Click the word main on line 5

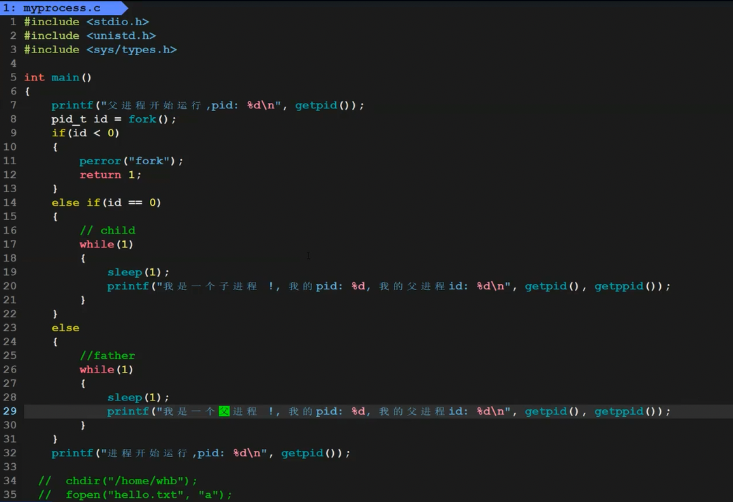pyautogui.click(x=65, y=78)
